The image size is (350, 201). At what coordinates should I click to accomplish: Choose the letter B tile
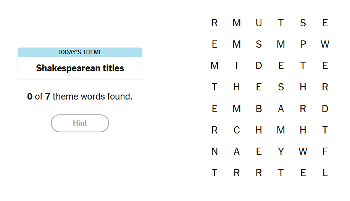click(x=259, y=109)
